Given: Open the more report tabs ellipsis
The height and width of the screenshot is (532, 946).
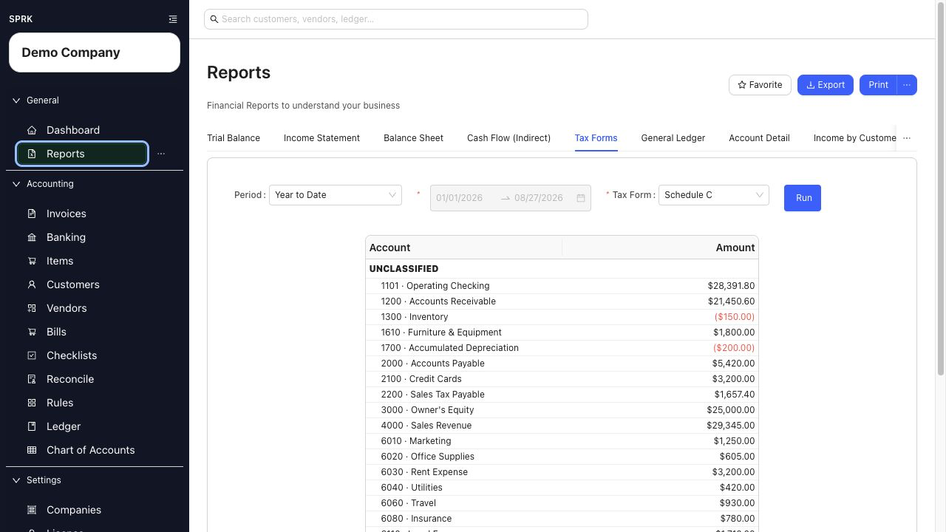Looking at the screenshot, I should click(x=907, y=138).
